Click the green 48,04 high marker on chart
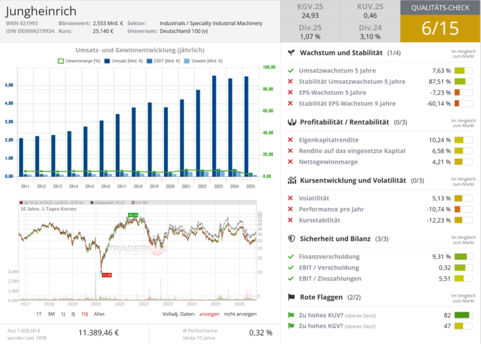 (x=133, y=215)
